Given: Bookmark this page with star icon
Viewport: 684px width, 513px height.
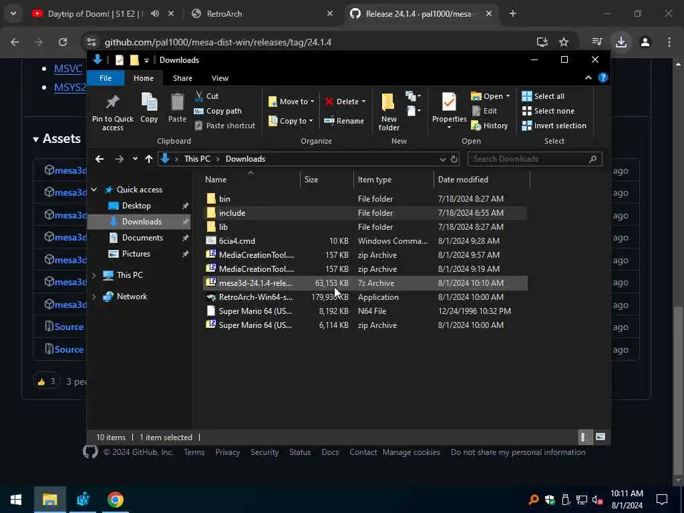Looking at the screenshot, I should click(564, 42).
